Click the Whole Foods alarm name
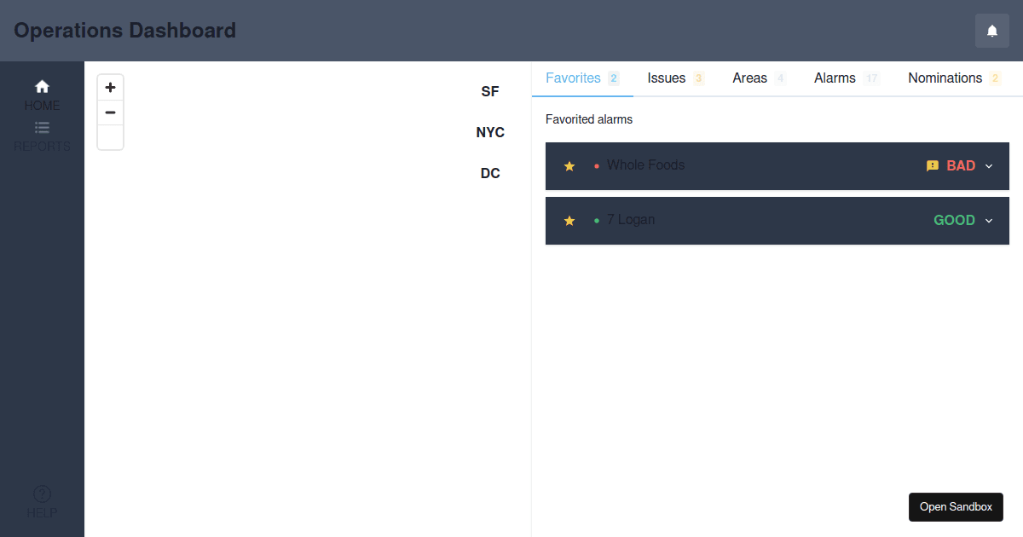The width and height of the screenshot is (1023, 537). click(x=645, y=165)
